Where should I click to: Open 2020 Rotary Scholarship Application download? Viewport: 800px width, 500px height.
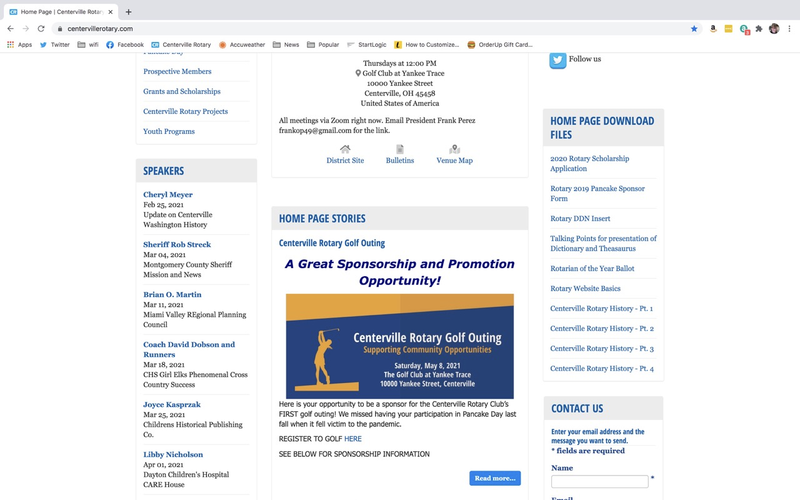(x=589, y=164)
